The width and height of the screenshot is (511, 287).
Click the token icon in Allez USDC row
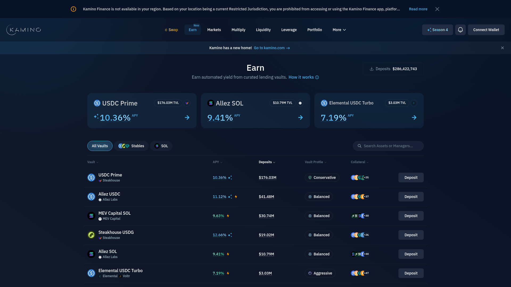(91, 197)
